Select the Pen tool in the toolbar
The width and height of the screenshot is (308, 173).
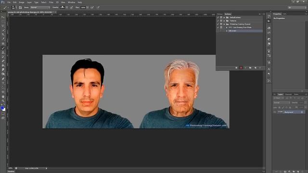click(3, 79)
